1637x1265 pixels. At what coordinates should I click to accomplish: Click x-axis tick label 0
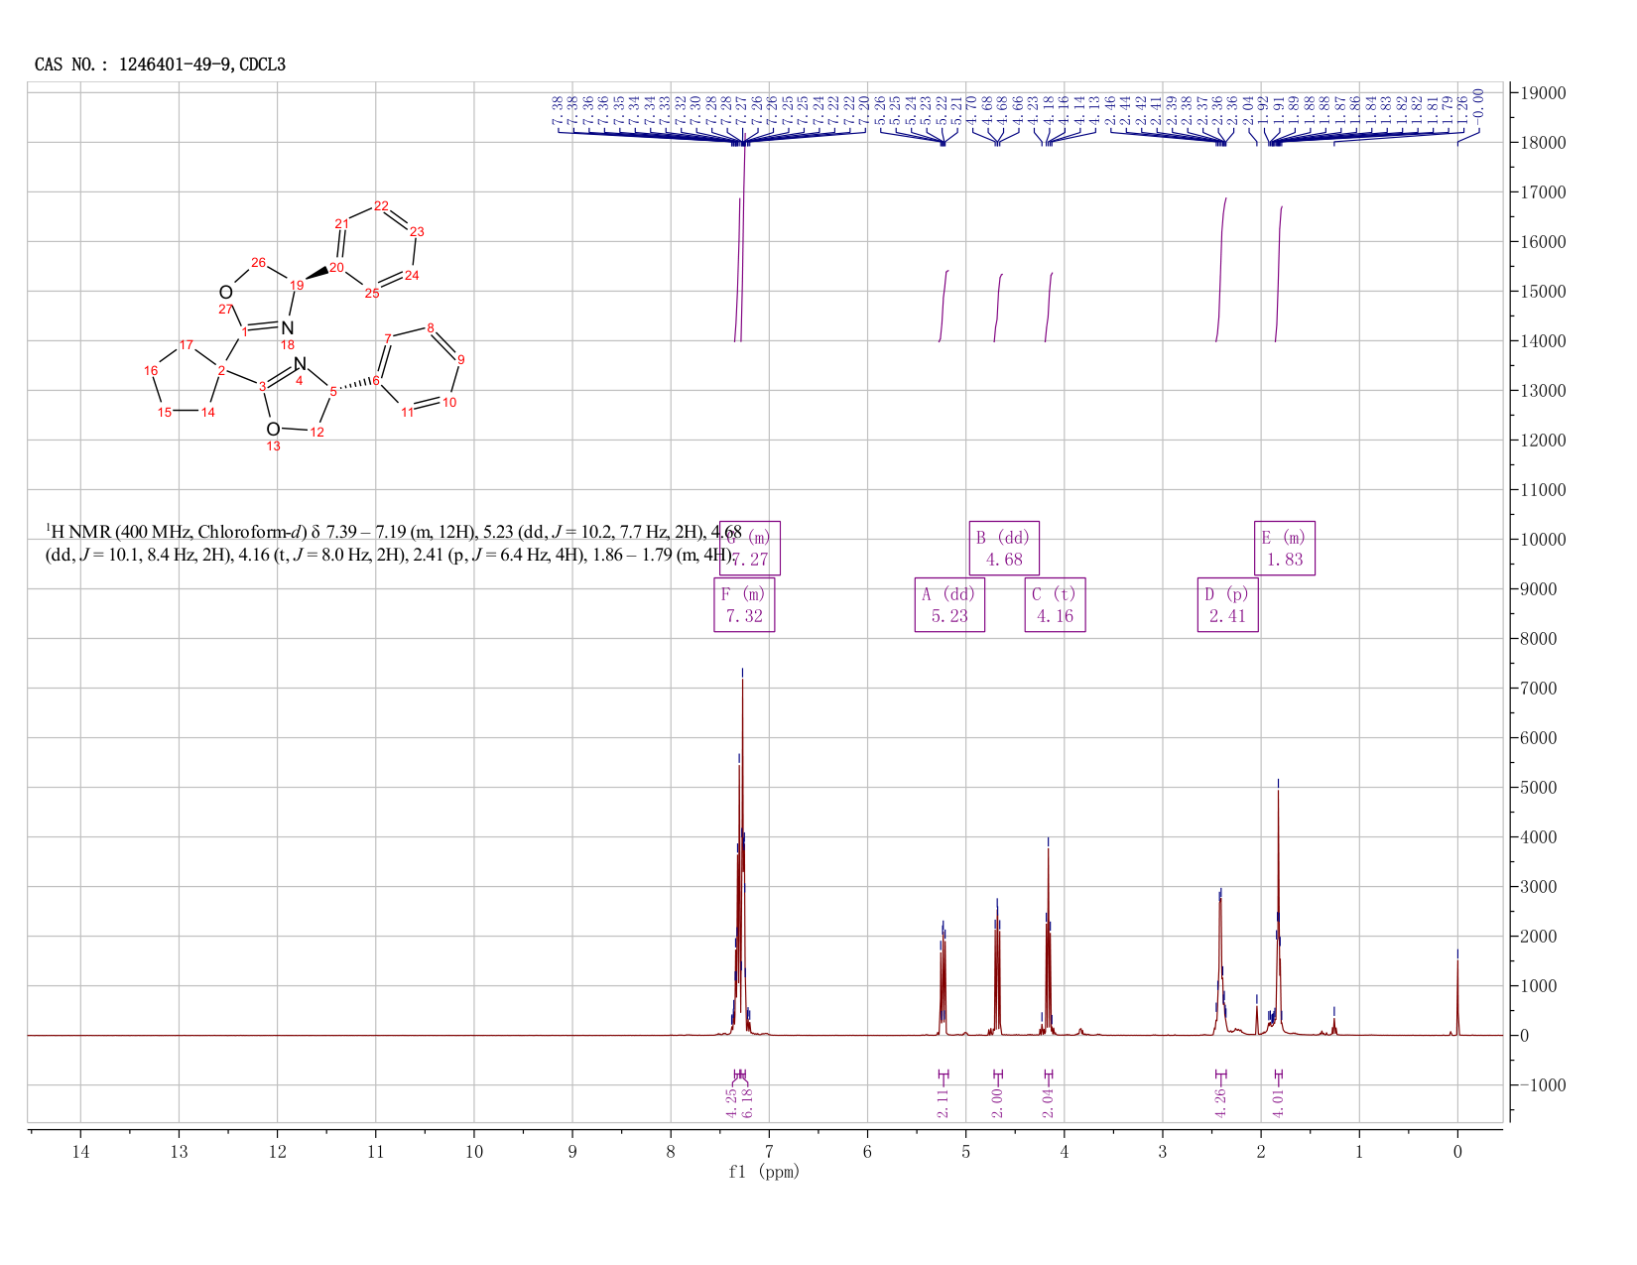(1457, 1151)
